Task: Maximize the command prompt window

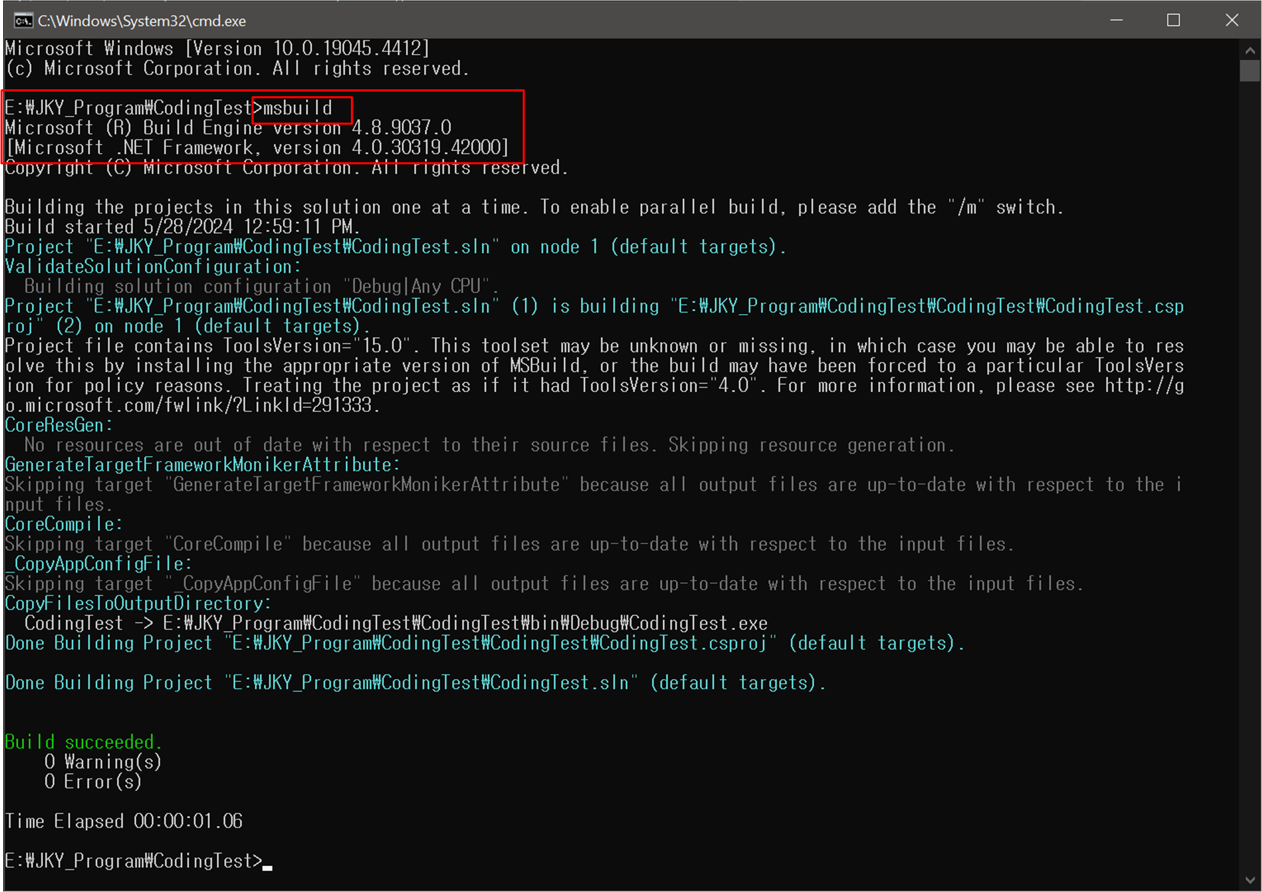Action: pos(1174,20)
